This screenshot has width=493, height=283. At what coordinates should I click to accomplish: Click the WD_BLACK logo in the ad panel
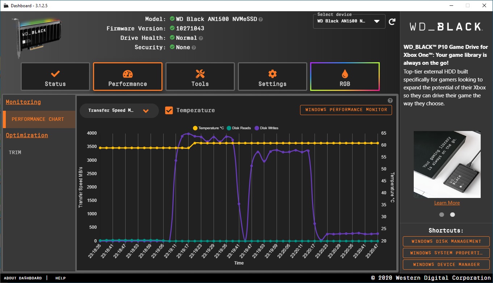click(x=446, y=27)
